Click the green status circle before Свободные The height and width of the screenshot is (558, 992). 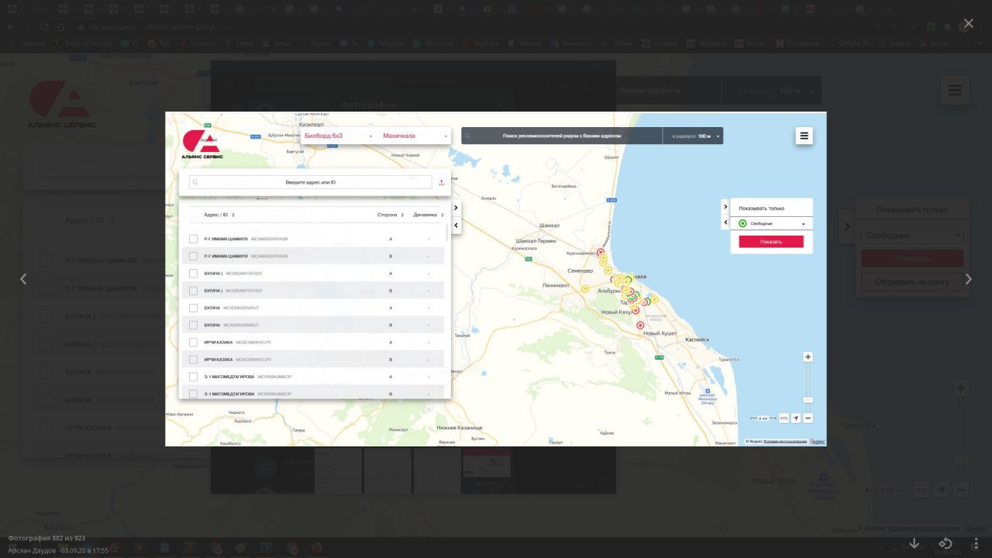click(x=742, y=223)
